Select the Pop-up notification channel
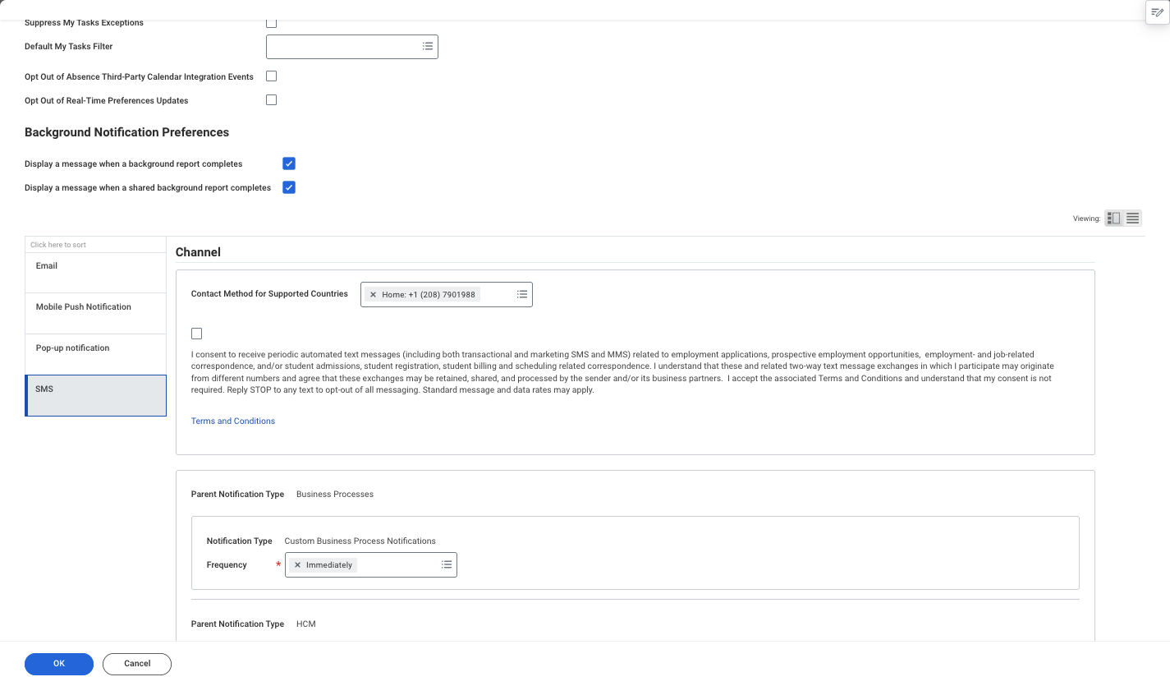 click(95, 354)
